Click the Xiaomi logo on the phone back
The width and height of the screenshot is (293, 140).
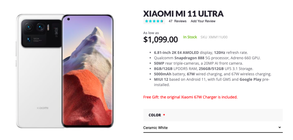click(x=42, y=108)
